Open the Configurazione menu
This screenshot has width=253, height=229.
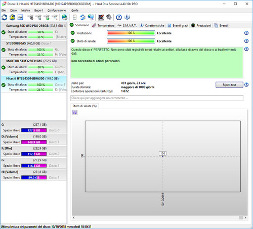(x=57, y=10)
